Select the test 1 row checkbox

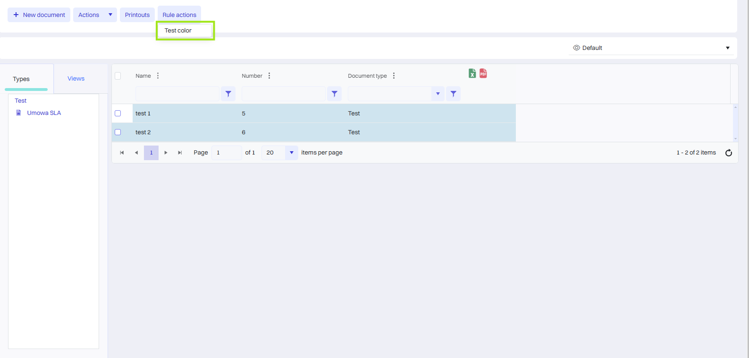118,114
